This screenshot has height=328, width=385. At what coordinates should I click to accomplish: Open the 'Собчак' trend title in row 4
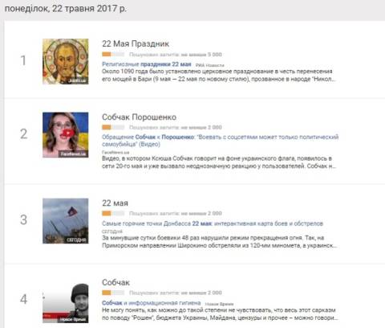[x=115, y=282]
